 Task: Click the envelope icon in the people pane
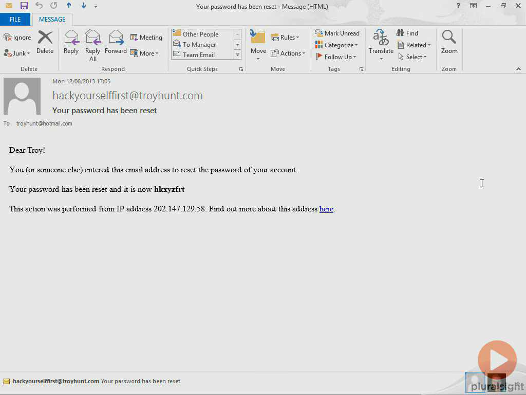click(6, 381)
